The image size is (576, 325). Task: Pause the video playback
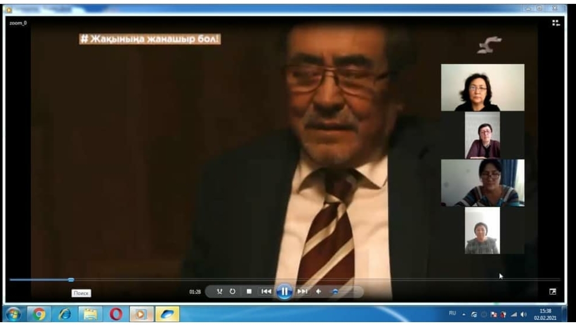(284, 291)
